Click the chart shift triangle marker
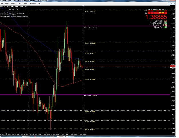The height and width of the screenshot is (138, 179). click(x=83, y=6)
